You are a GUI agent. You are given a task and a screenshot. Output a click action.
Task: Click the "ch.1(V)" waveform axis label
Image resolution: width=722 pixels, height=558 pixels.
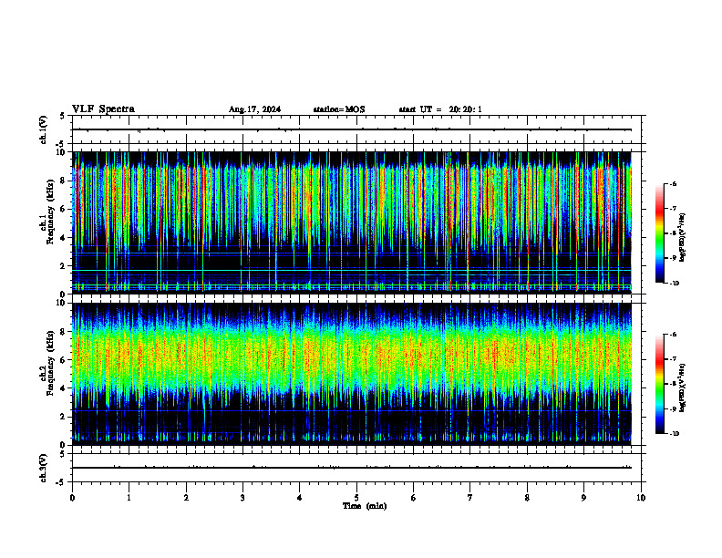(x=44, y=129)
